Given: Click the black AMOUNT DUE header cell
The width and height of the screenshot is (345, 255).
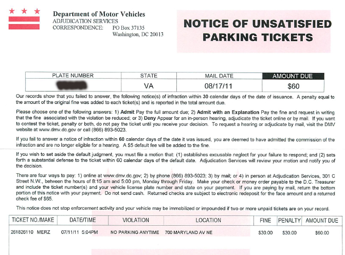Looking at the screenshot, I should tap(293, 76).
